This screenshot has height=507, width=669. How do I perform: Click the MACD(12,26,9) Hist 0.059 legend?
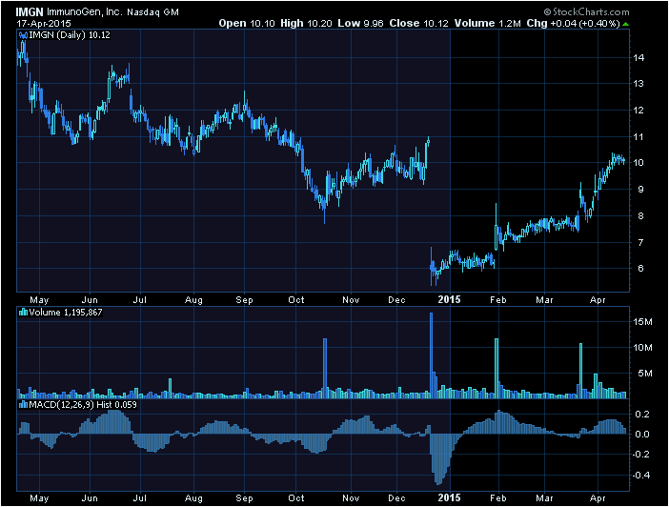coord(83,405)
